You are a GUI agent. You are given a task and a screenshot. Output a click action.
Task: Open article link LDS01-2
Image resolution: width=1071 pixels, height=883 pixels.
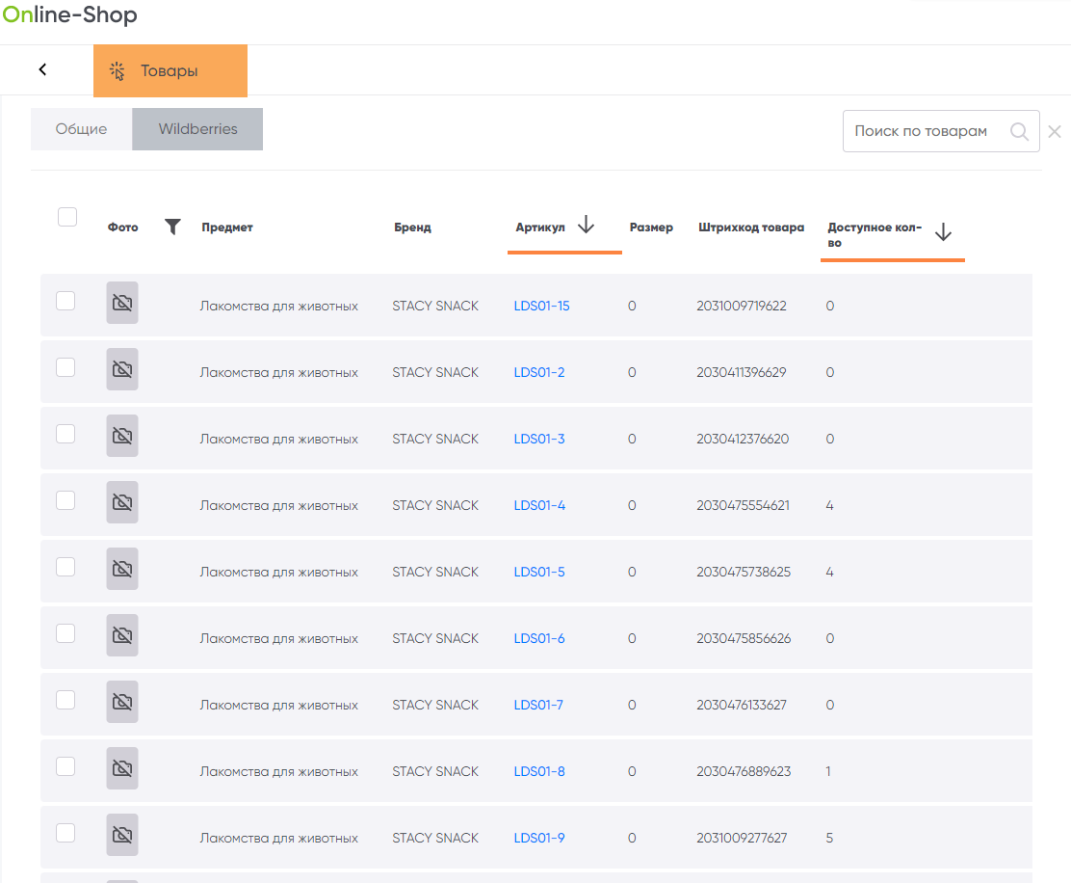point(539,372)
